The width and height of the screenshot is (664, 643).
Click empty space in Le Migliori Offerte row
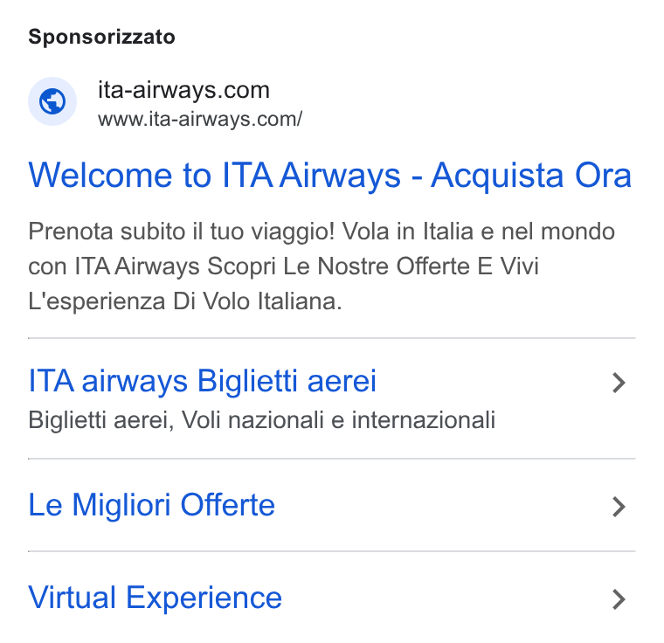[x=440, y=505]
